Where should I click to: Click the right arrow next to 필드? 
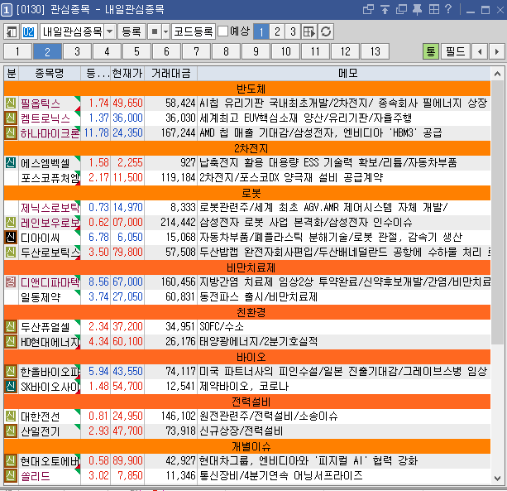tap(497, 51)
